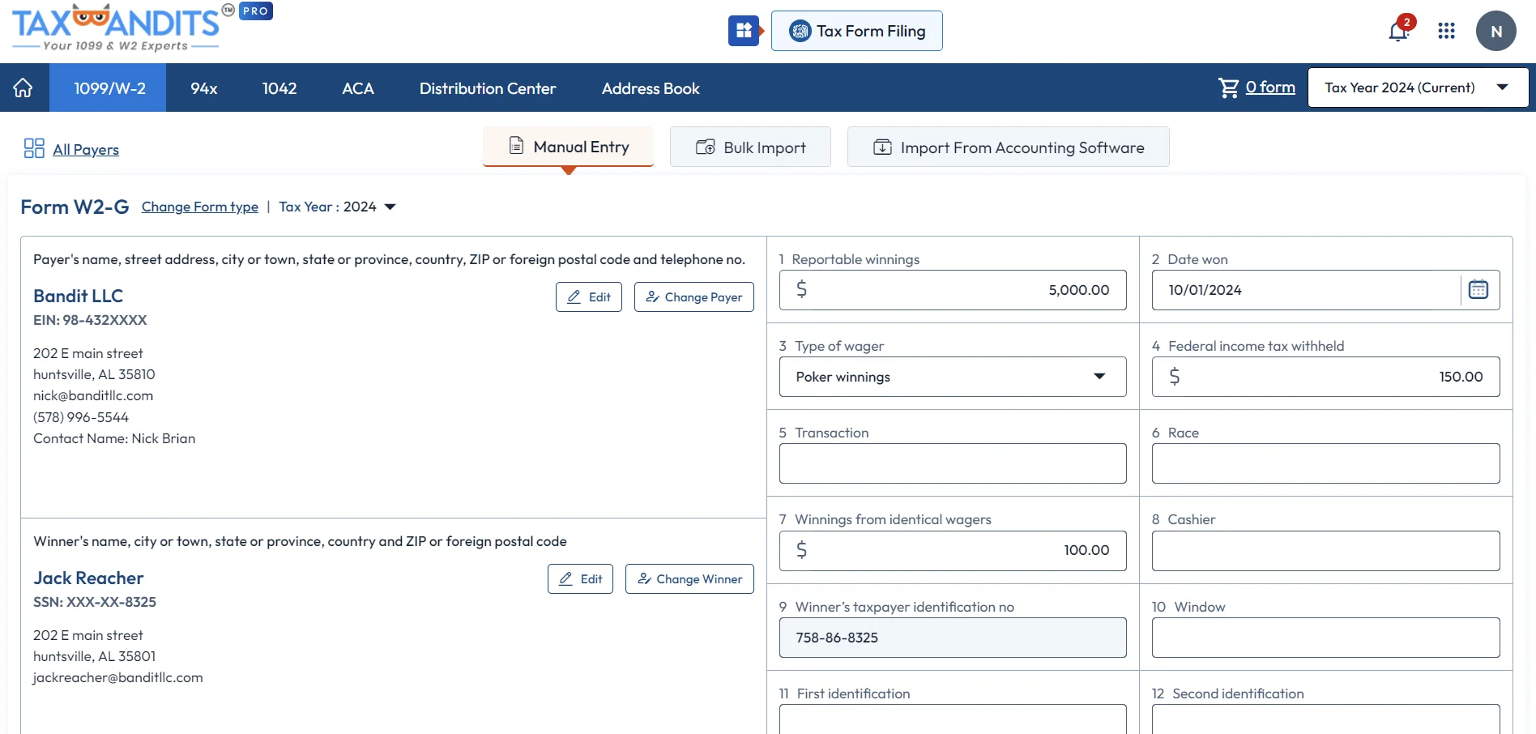Open the user avatar N menu

tap(1495, 31)
